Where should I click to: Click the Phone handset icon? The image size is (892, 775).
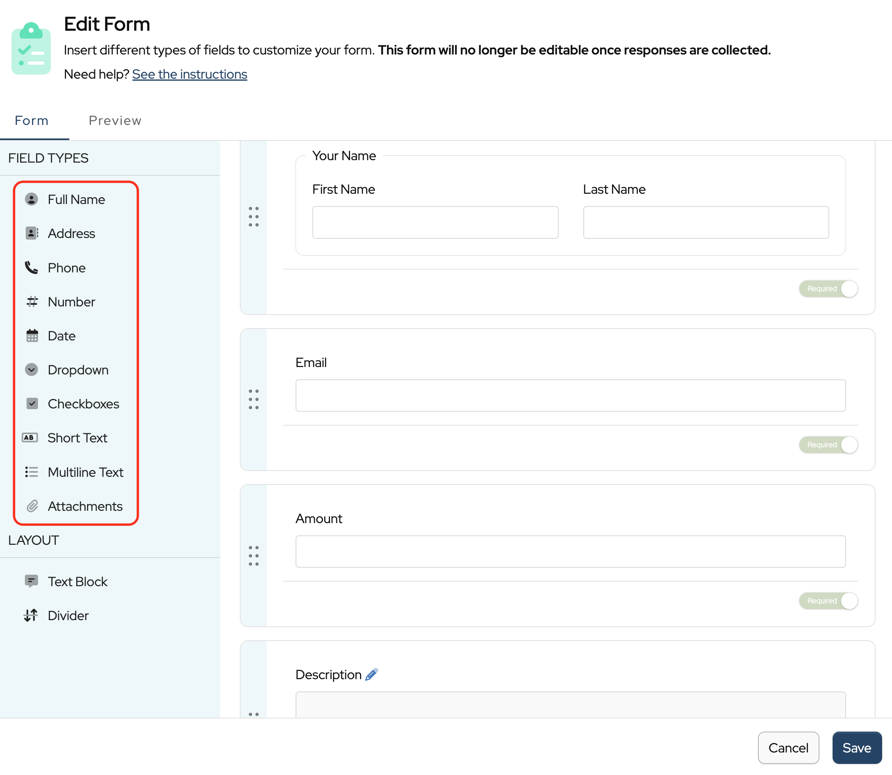point(31,268)
